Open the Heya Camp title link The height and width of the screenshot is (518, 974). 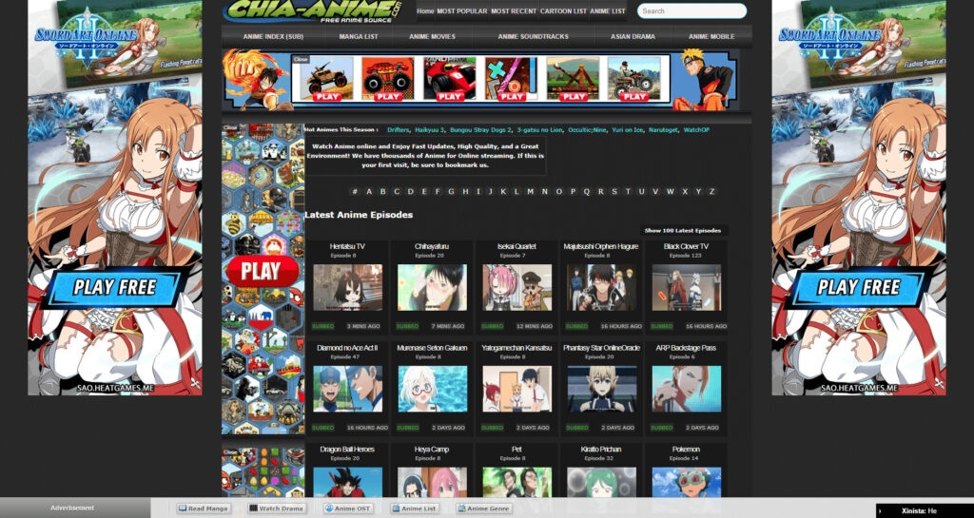point(433,450)
